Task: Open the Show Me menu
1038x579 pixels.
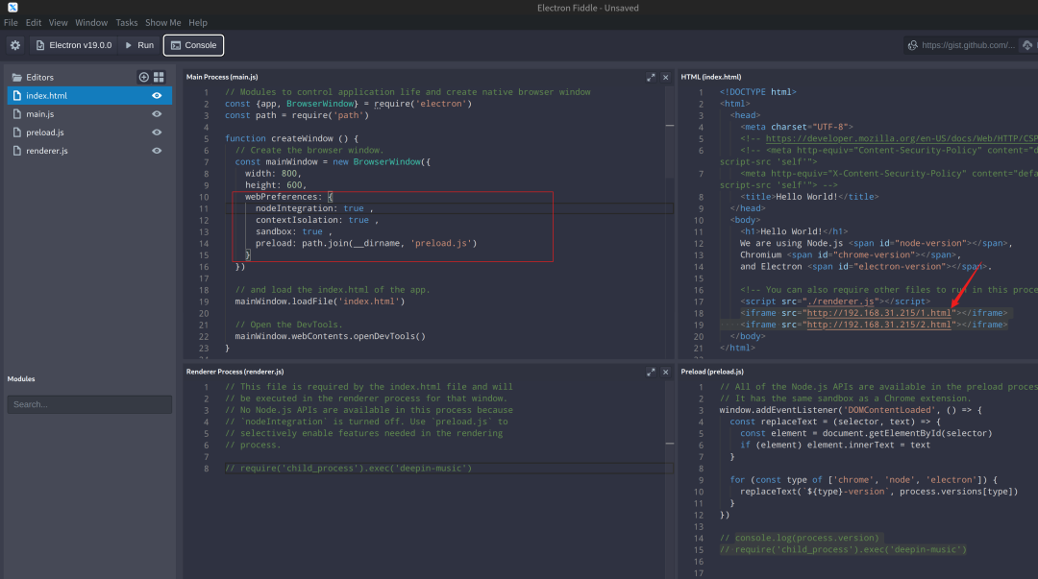Action: click(x=162, y=22)
